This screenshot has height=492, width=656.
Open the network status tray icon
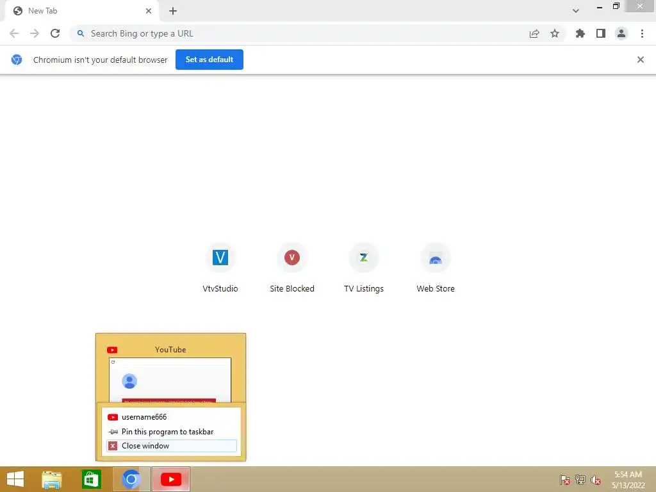click(580, 479)
